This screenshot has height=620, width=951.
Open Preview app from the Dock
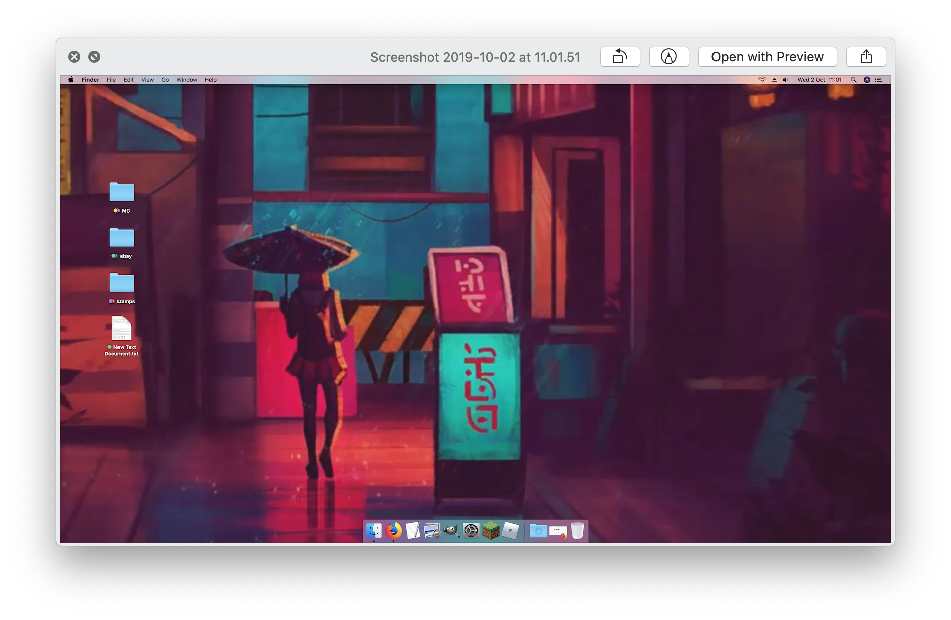tap(432, 530)
